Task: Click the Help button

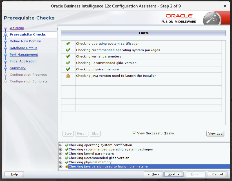Action: click(14, 174)
